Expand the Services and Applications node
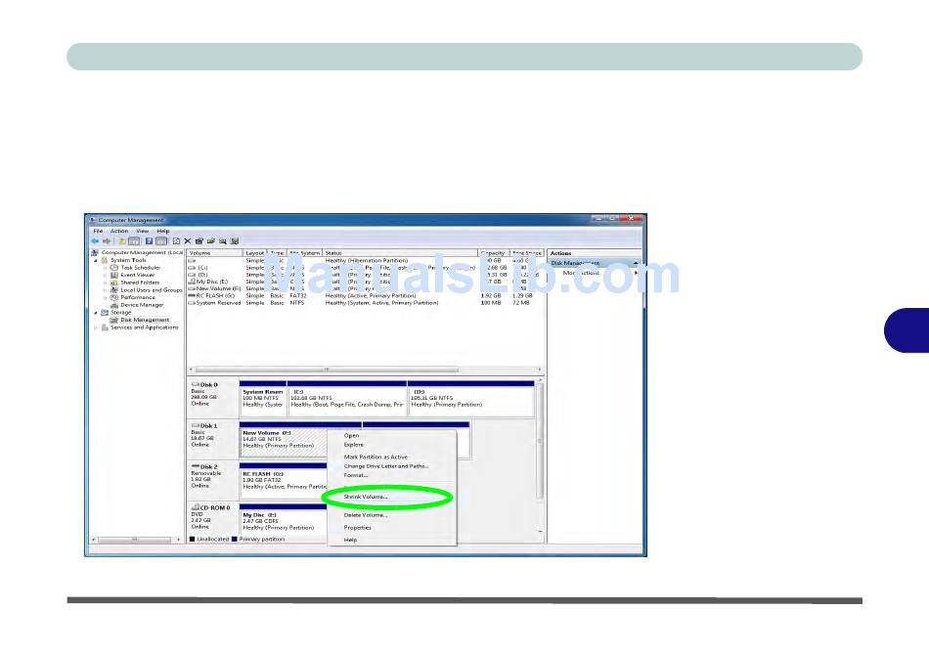Screen dimensions: 929x653 (96, 327)
